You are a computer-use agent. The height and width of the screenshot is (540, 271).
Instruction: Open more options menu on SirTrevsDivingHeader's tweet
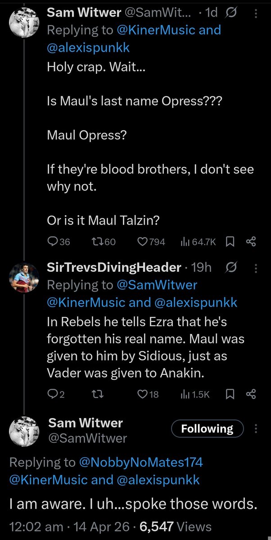pyautogui.click(x=256, y=269)
